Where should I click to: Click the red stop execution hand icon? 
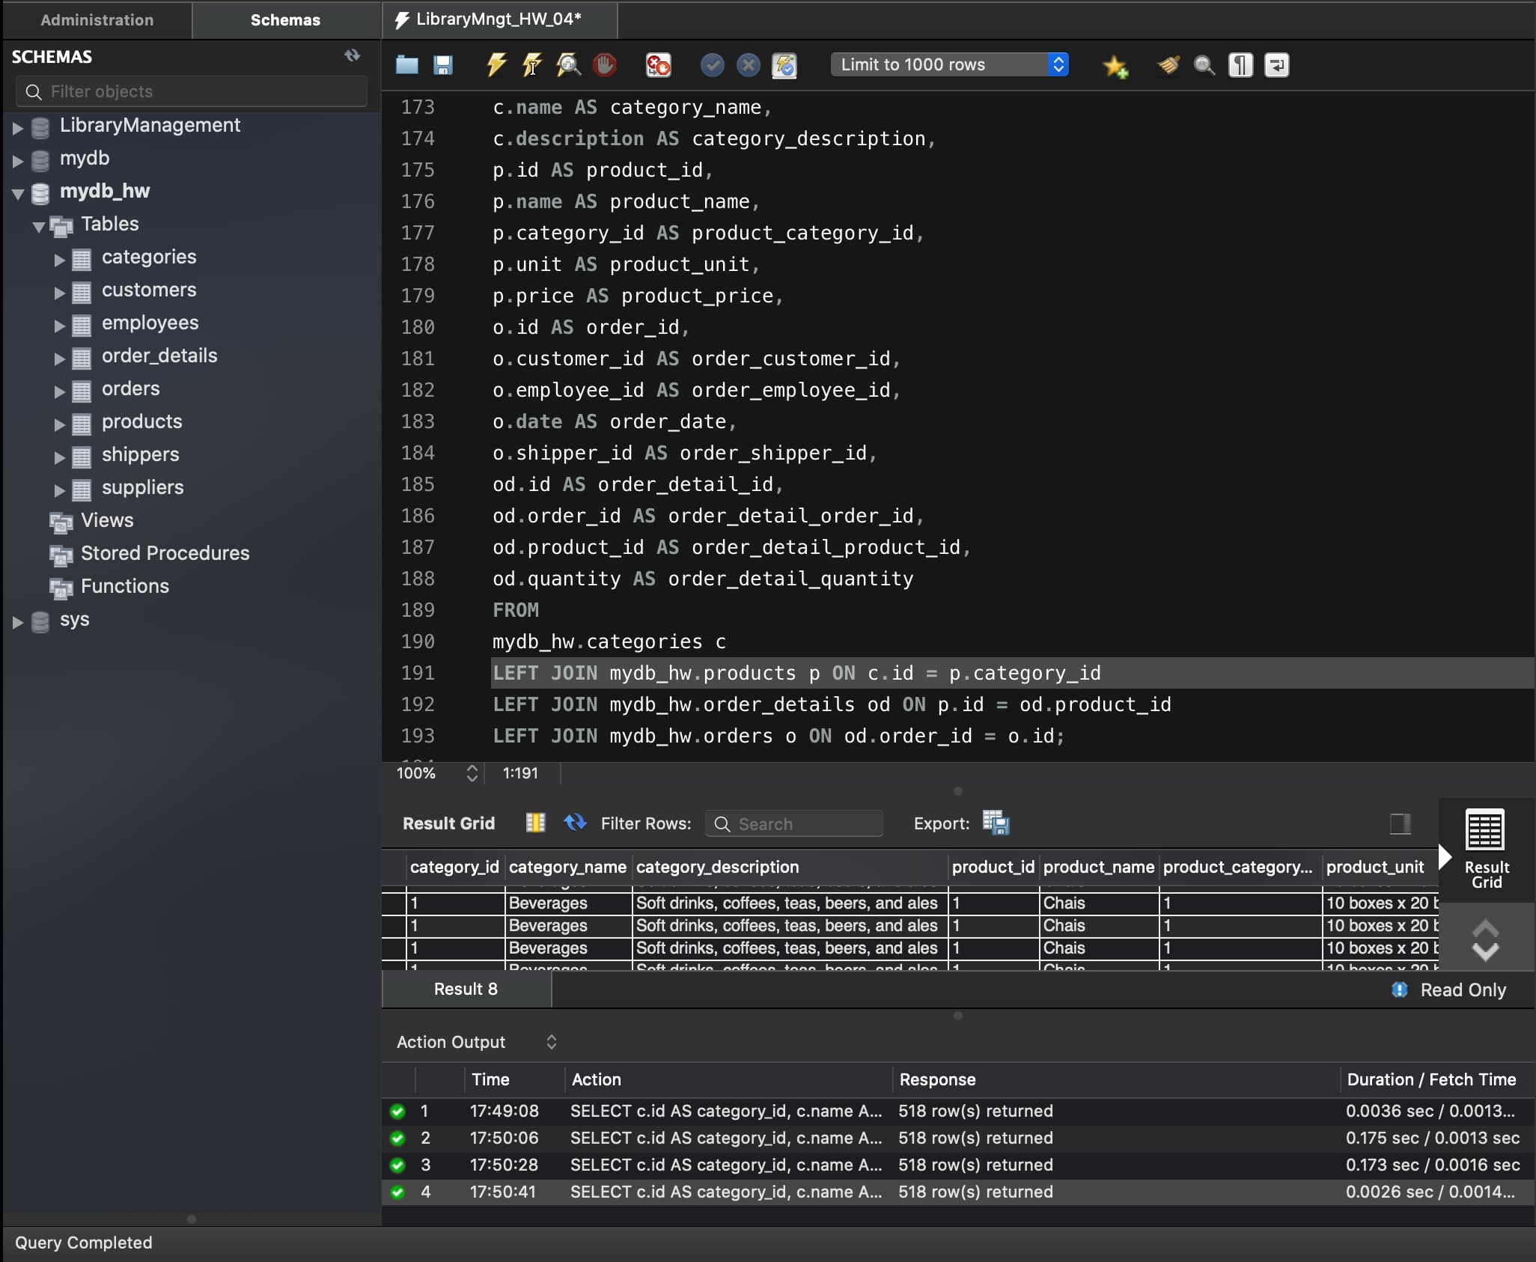(604, 65)
